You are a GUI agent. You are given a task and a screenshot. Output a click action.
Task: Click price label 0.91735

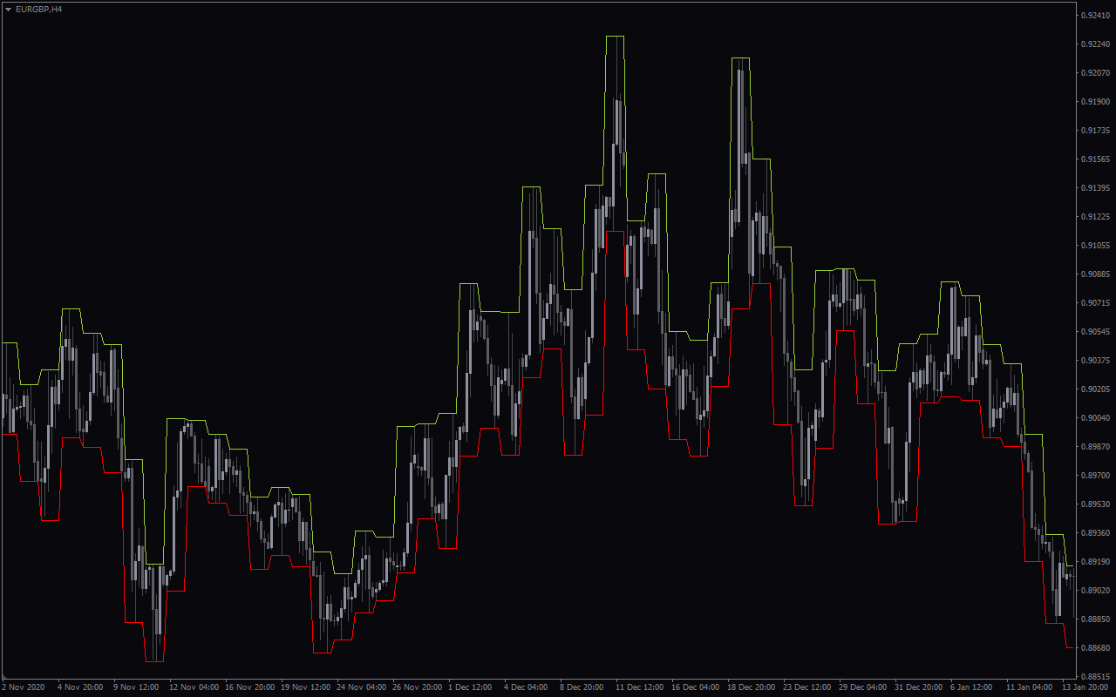point(1094,131)
